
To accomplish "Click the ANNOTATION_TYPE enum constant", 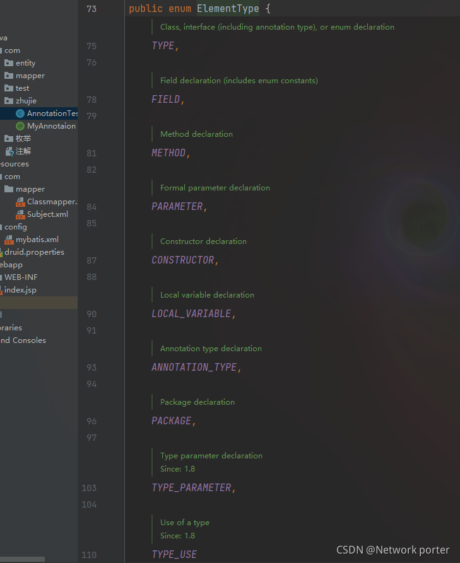I will 194,368.
